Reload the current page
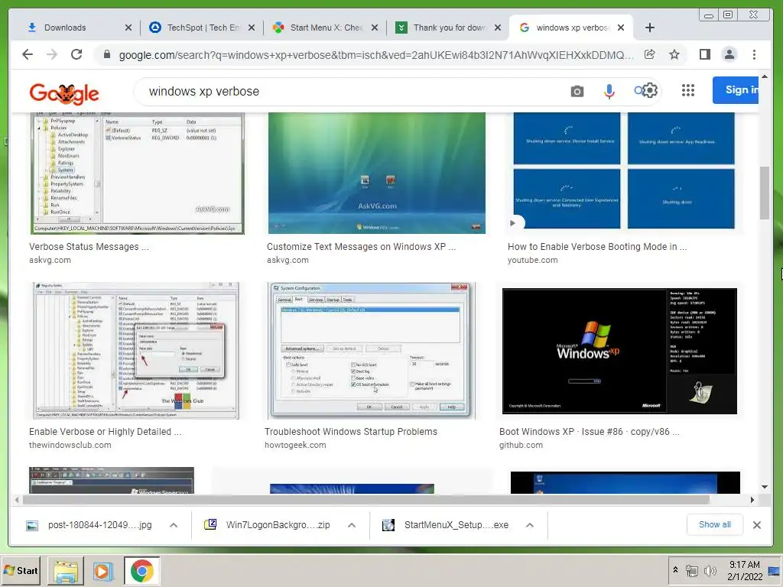This screenshot has width=783, height=587. point(76,54)
